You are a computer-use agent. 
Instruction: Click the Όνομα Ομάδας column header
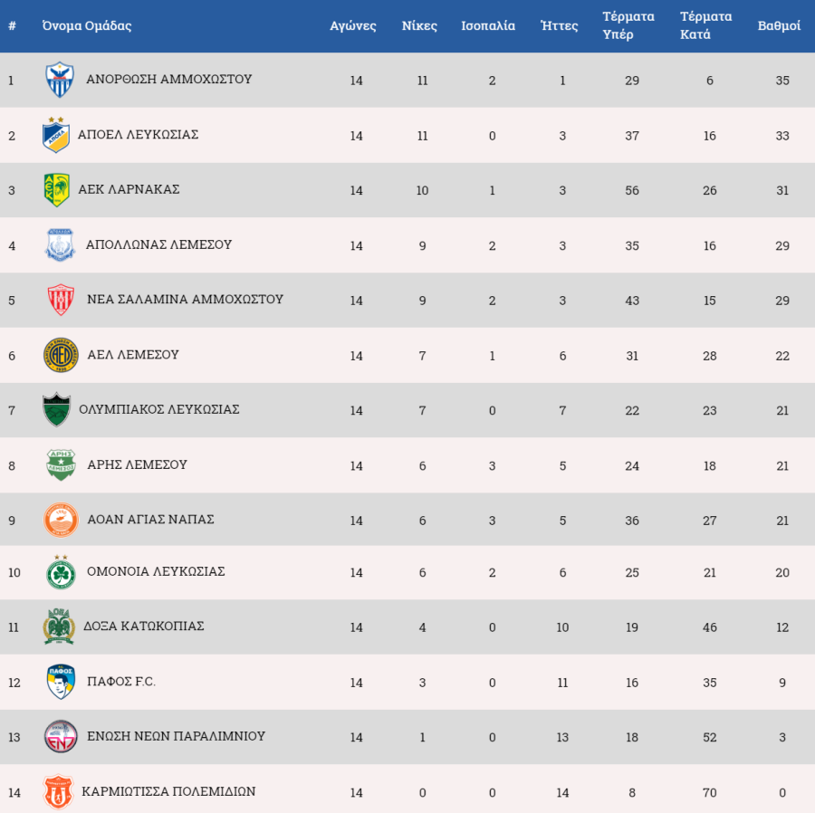coord(87,25)
